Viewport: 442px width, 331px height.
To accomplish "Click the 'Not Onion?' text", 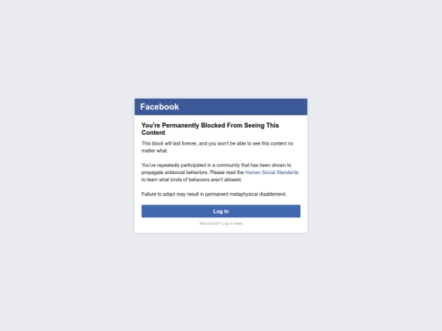I will pyautogui.click(x=210, y=223).
